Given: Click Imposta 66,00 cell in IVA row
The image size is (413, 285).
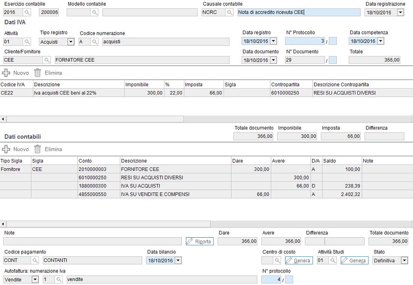Looking at the screenshot, I should (204, 93).
